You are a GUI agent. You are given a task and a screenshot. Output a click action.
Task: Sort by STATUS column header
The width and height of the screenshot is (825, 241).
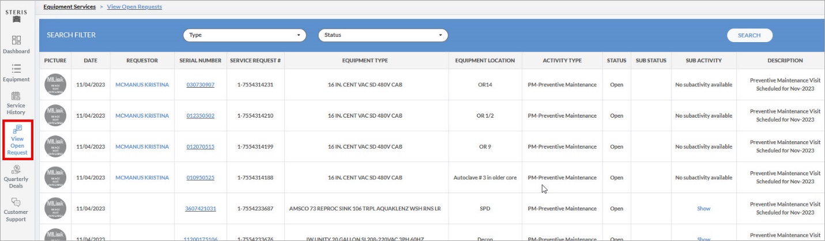point(617,61)
